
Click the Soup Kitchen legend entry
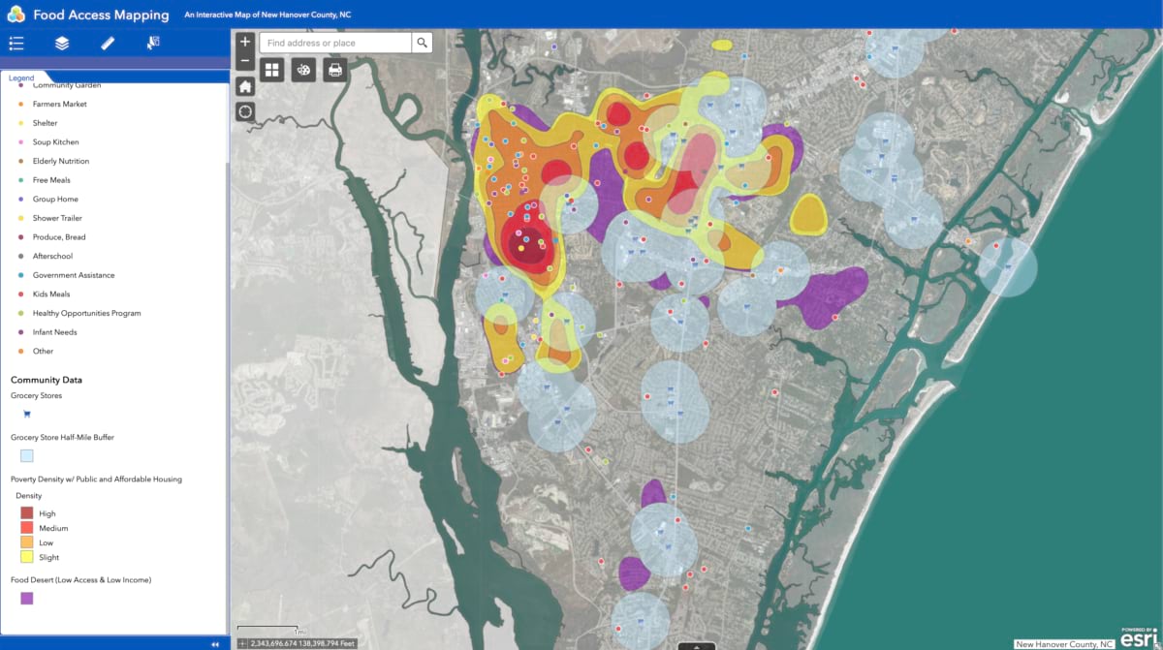tap(56, 142)
